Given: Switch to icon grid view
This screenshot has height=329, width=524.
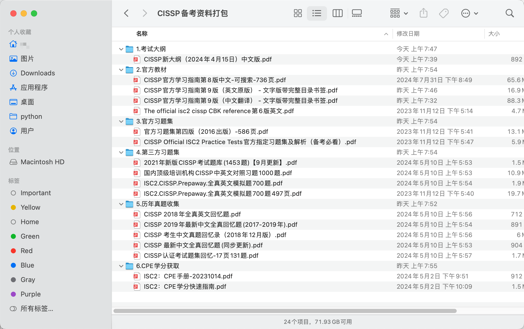Looking at the screenshot, I should 298,13.
